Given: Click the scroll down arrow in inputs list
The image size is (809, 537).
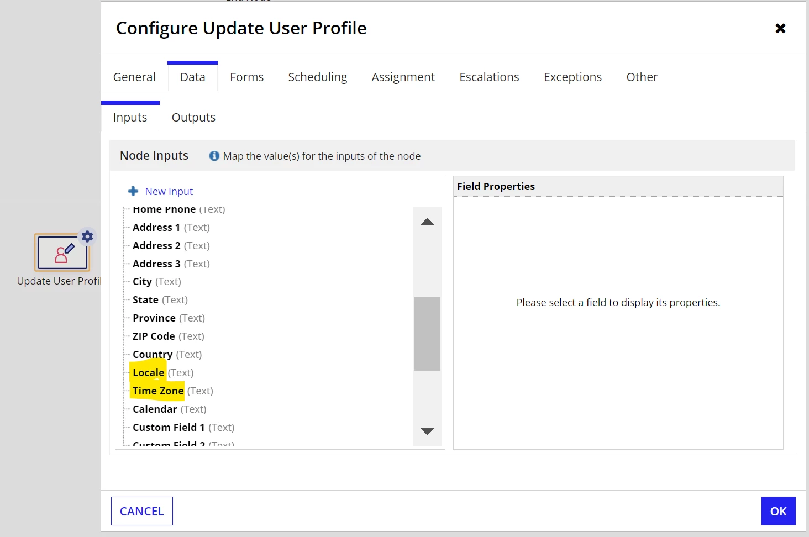Looking at the screenshot, I should 427,431.
